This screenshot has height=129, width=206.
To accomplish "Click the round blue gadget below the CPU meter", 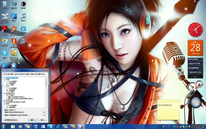I will [196, 102].
